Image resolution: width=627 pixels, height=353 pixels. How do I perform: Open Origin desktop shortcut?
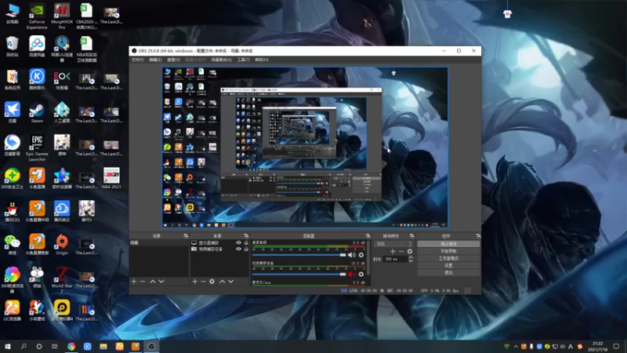click(62, 245)
